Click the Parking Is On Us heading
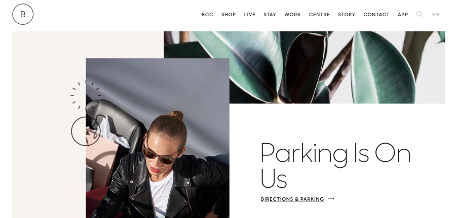The image size is (456, 218). pyautogui.click(x=335, y=164)
